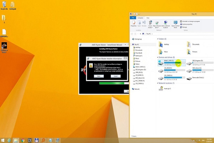Image resolution: width=214 pixels, height=143 pixels.
Task: Select Win8.1_VHD (C:) in navigation tree
Action: point(139,67)
